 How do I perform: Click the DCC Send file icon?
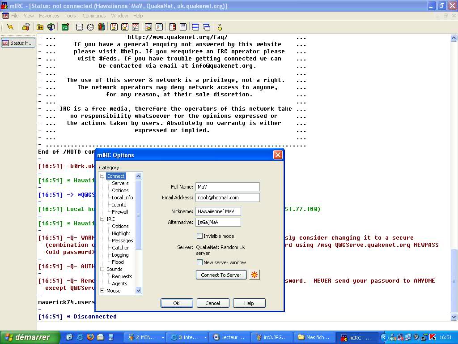(x=114, y=27)
